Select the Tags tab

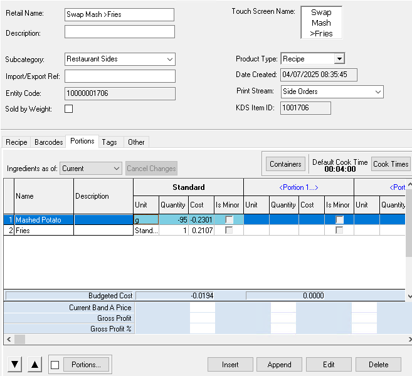click(x=110, y=142)
